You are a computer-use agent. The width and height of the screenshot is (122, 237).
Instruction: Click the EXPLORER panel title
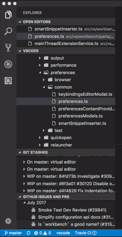[x=32, y=13]
